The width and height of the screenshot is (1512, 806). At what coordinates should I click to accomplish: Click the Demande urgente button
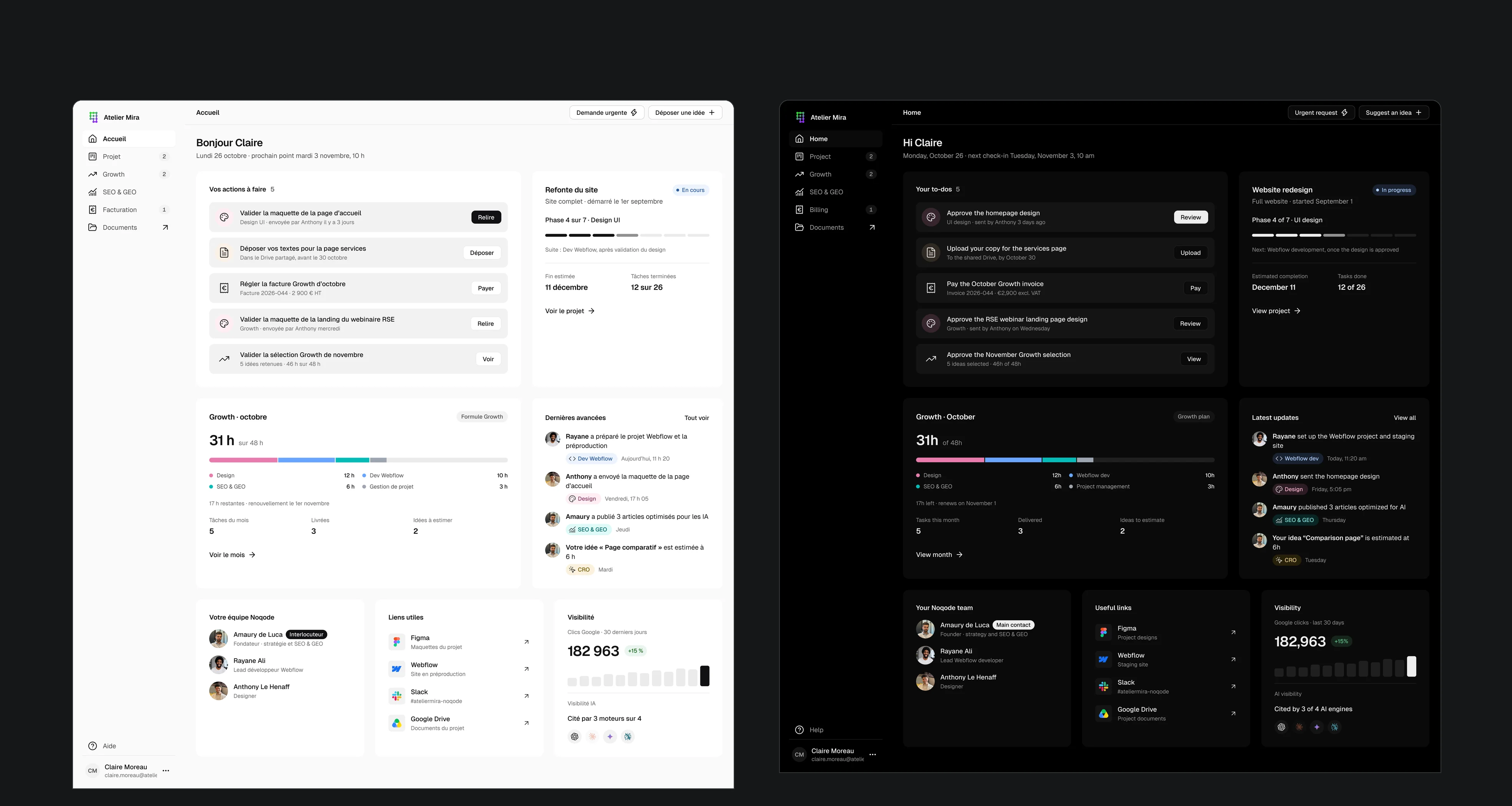[607, 112]
